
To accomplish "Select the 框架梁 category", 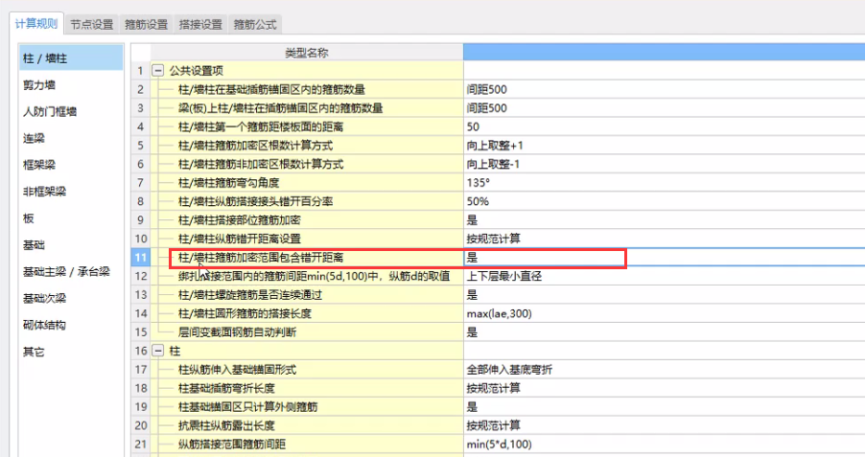I will tap(38, 165).
